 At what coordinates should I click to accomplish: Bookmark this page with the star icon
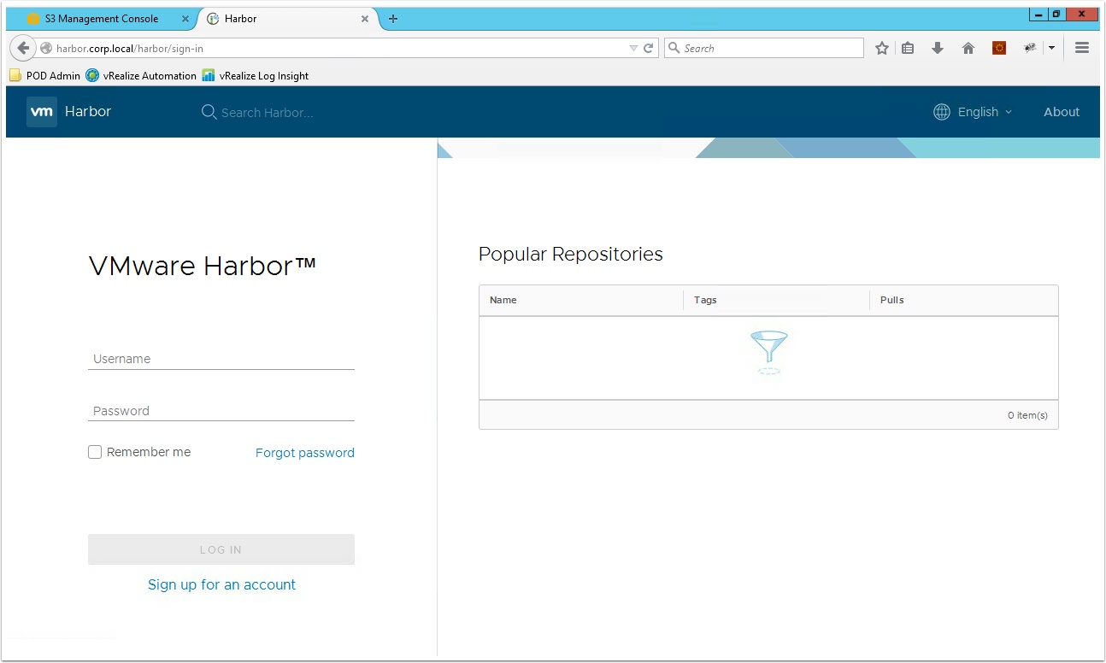coord(882,49)
